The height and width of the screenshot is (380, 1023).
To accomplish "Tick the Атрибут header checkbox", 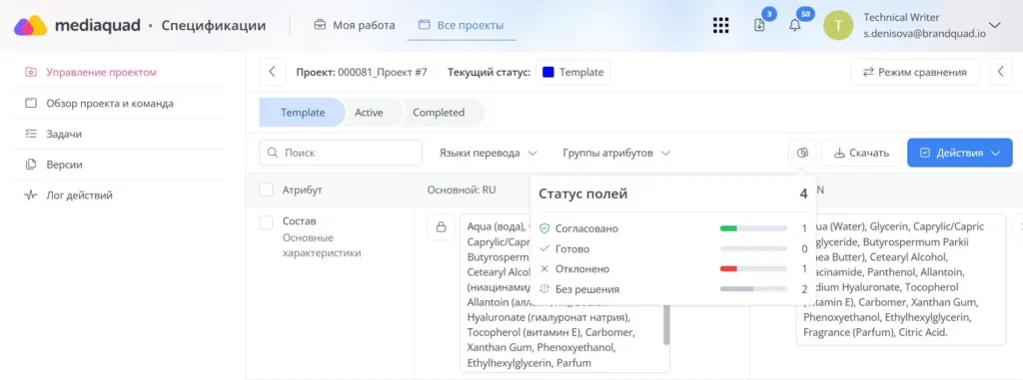I will tap(266, 190).
